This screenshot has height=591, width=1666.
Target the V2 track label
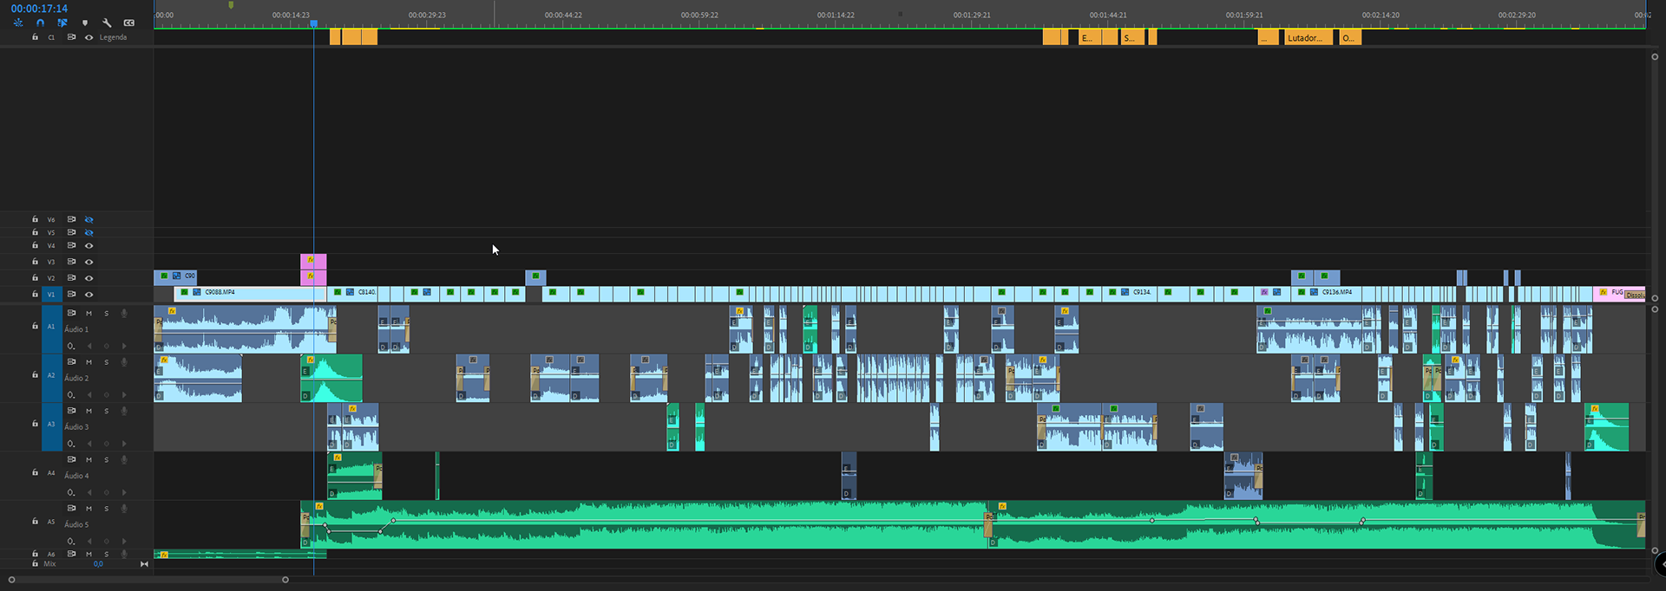[51, 278]
